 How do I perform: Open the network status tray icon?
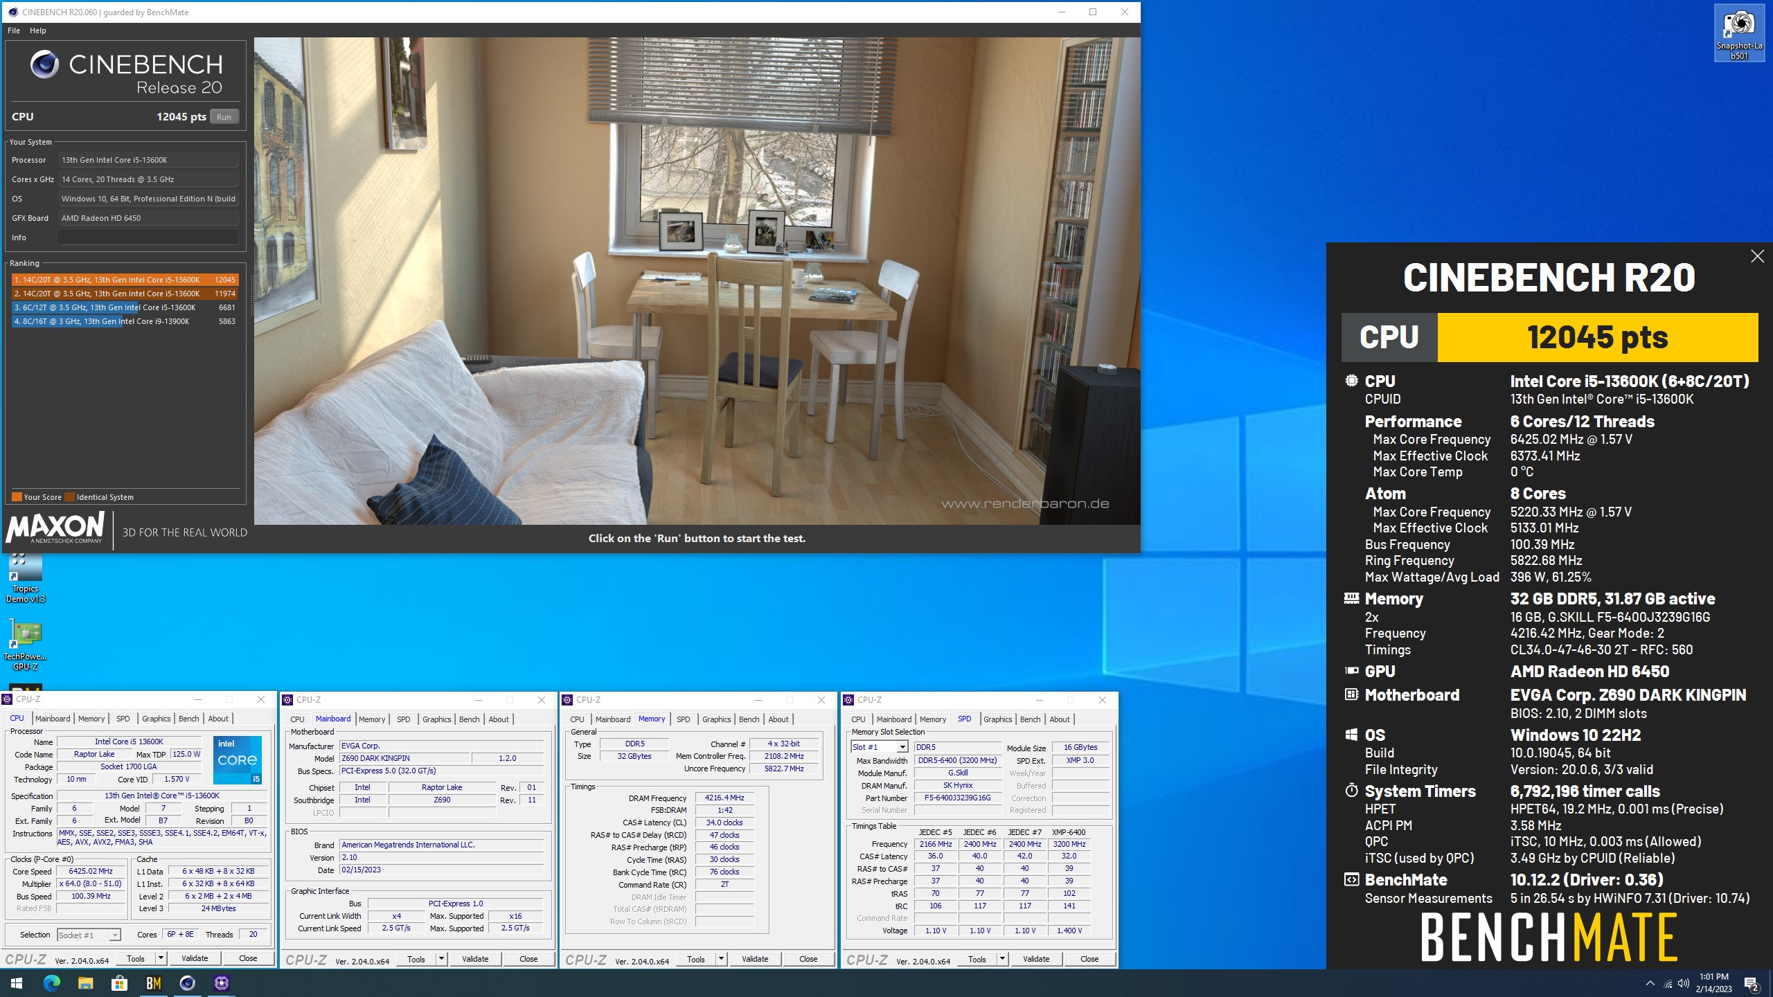click(x=1668, y=984)
